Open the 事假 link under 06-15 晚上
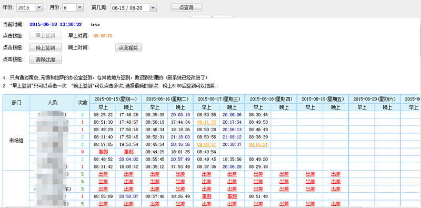The width and height of the screenshot is (421, 208). 128,152
